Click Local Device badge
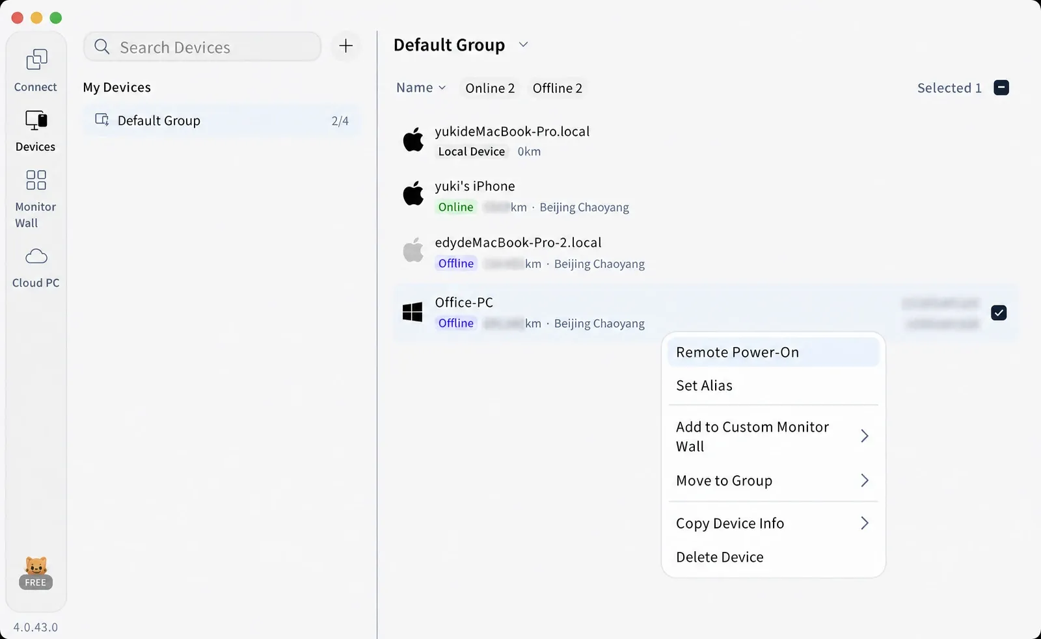 click(472, 151)
